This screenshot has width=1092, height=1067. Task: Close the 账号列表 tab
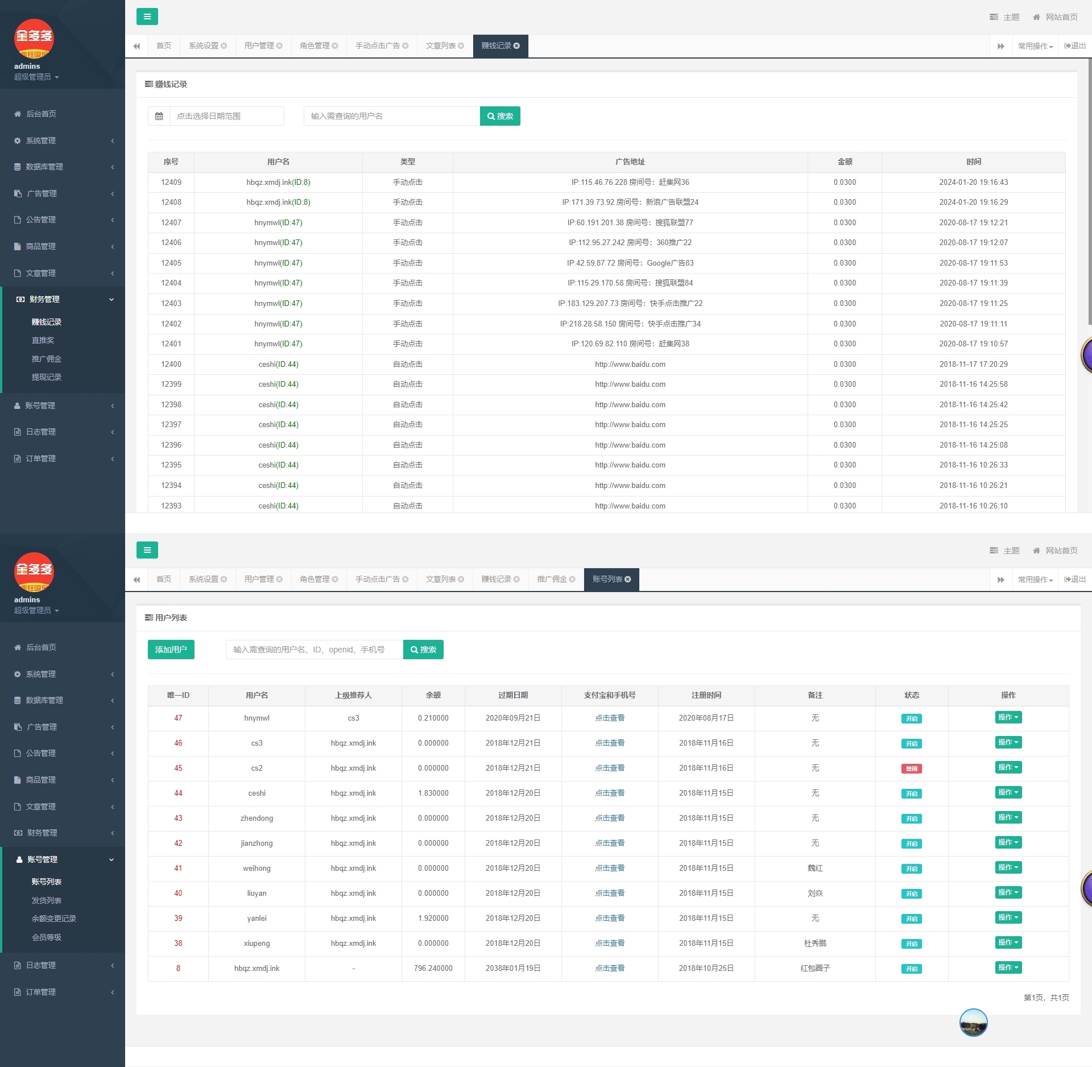[x=628, y=579]
